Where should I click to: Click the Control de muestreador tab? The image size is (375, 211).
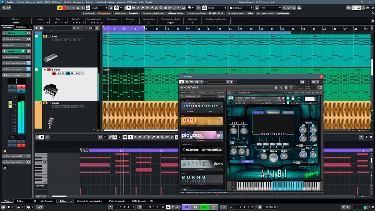(x=89, y=201)
